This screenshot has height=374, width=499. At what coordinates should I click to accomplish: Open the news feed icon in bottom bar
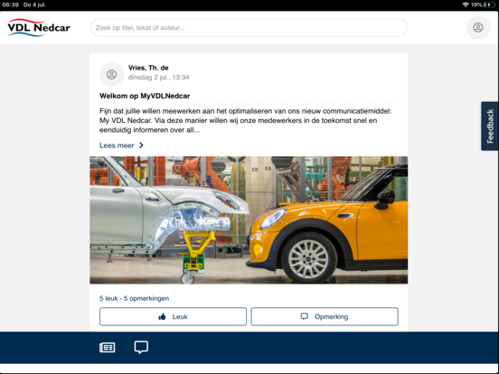click(x=108, y=347)
